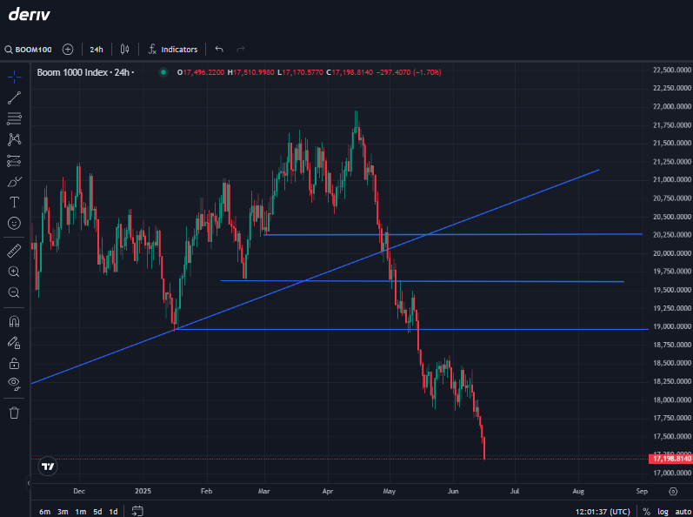Open the timezone clock 12:01:37 (UTC)
Viewport: 693px width, 517px height.
[x=603, y=512]
